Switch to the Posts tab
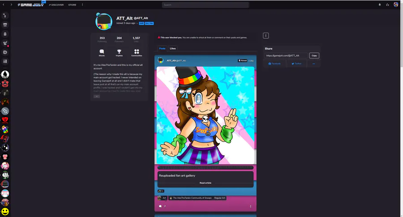 point(162,48)
